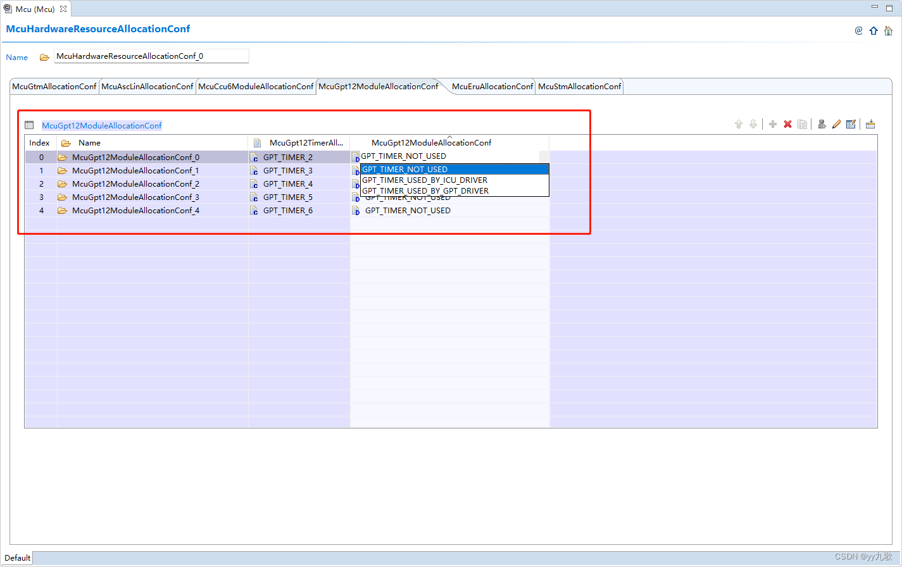
Task: Click index cell 2 in the table
Action: point(41,184)
